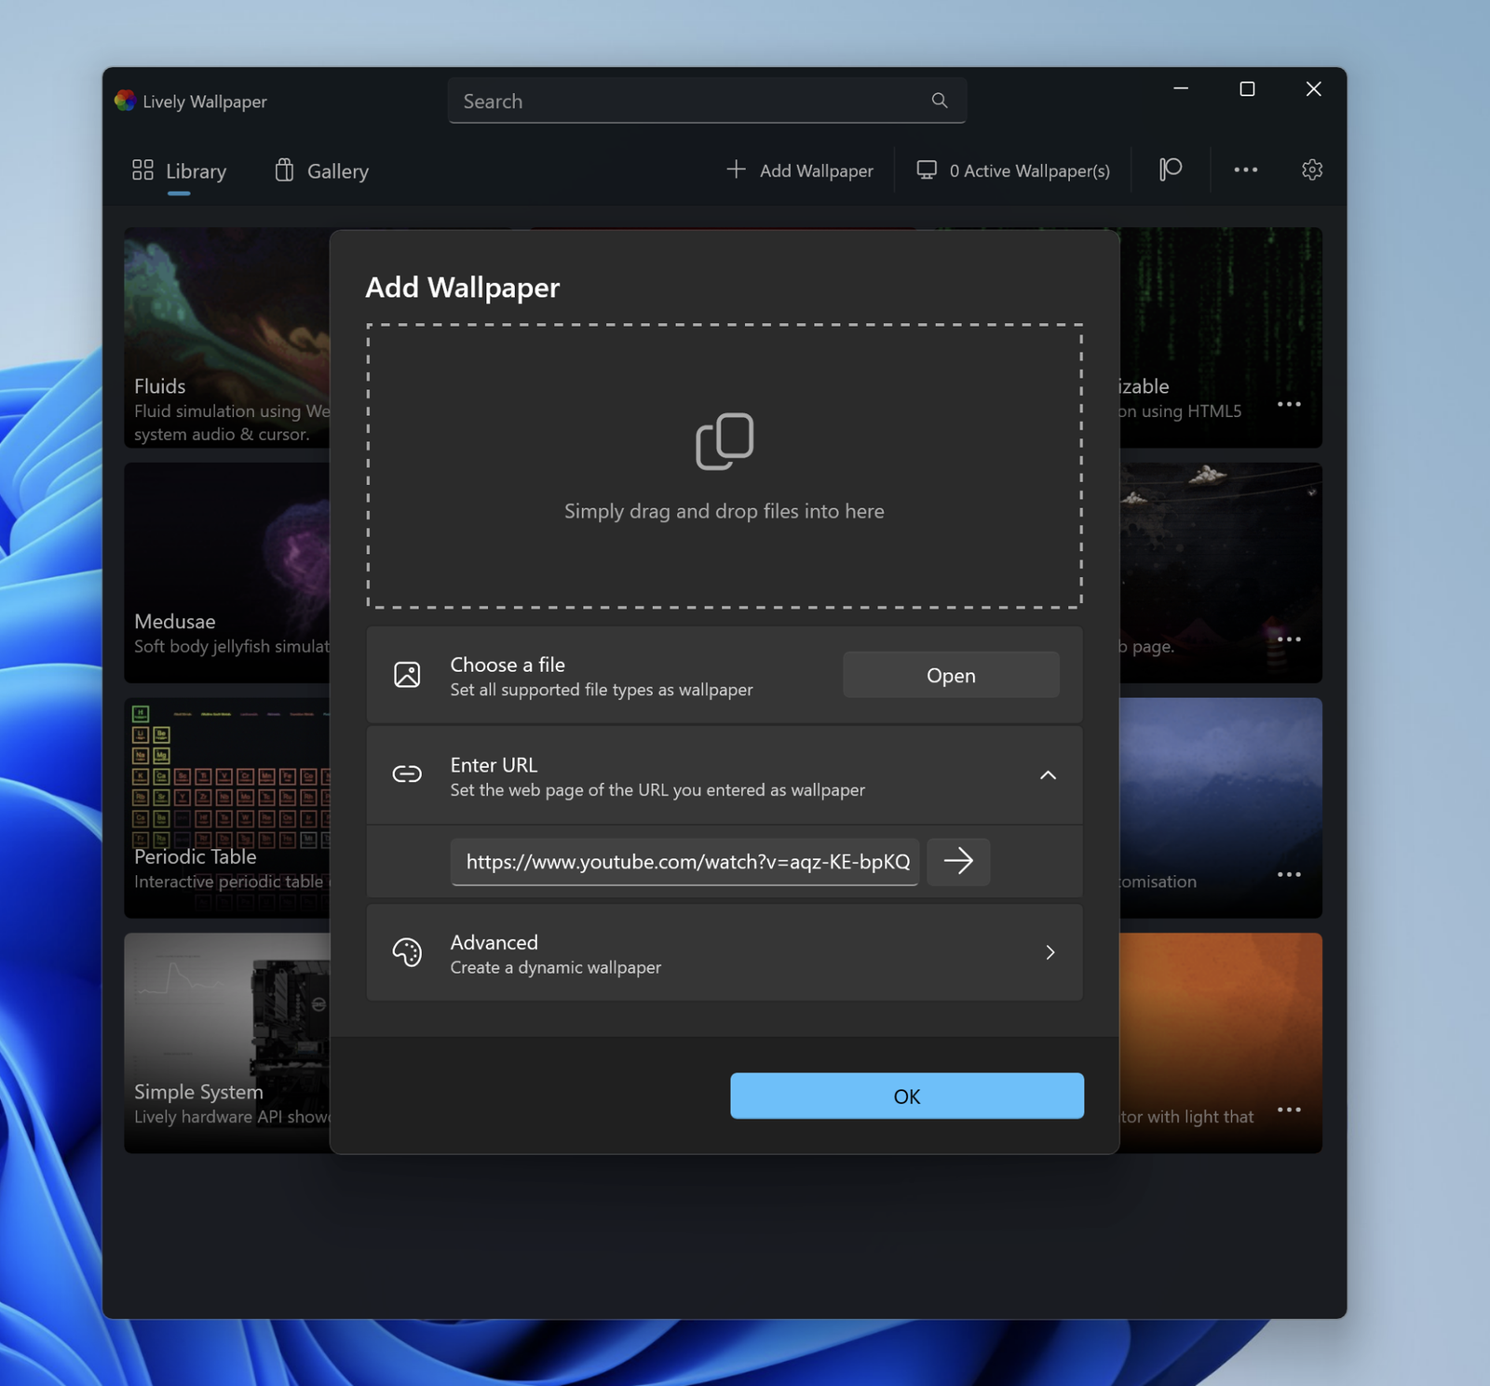Select the Medusae wallpaper thumbnail
This screenshot has height=1386, width=1490.
(227, 572)
